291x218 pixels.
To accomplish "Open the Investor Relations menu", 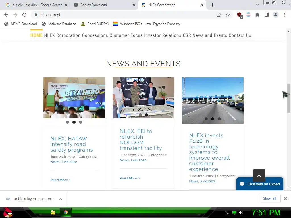I will (163, 35).
